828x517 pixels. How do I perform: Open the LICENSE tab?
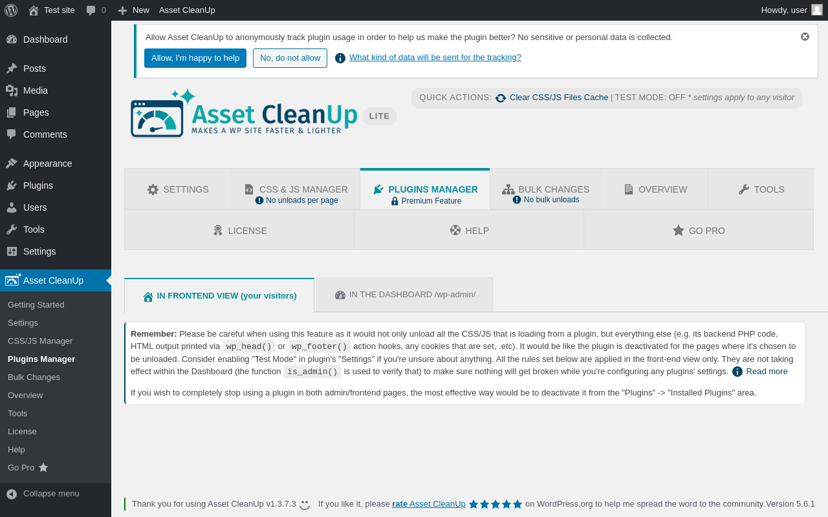click(239, 230)
